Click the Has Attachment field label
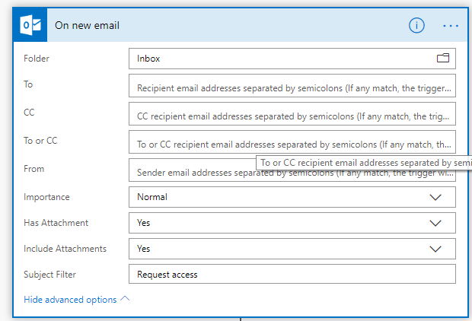Image resolution: width=472 pixels, height=321 pixels. [56, 223]
